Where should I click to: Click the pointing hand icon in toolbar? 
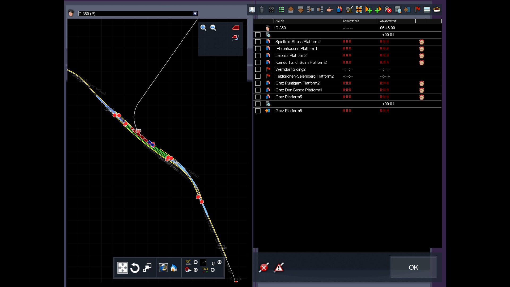[330, 10]
